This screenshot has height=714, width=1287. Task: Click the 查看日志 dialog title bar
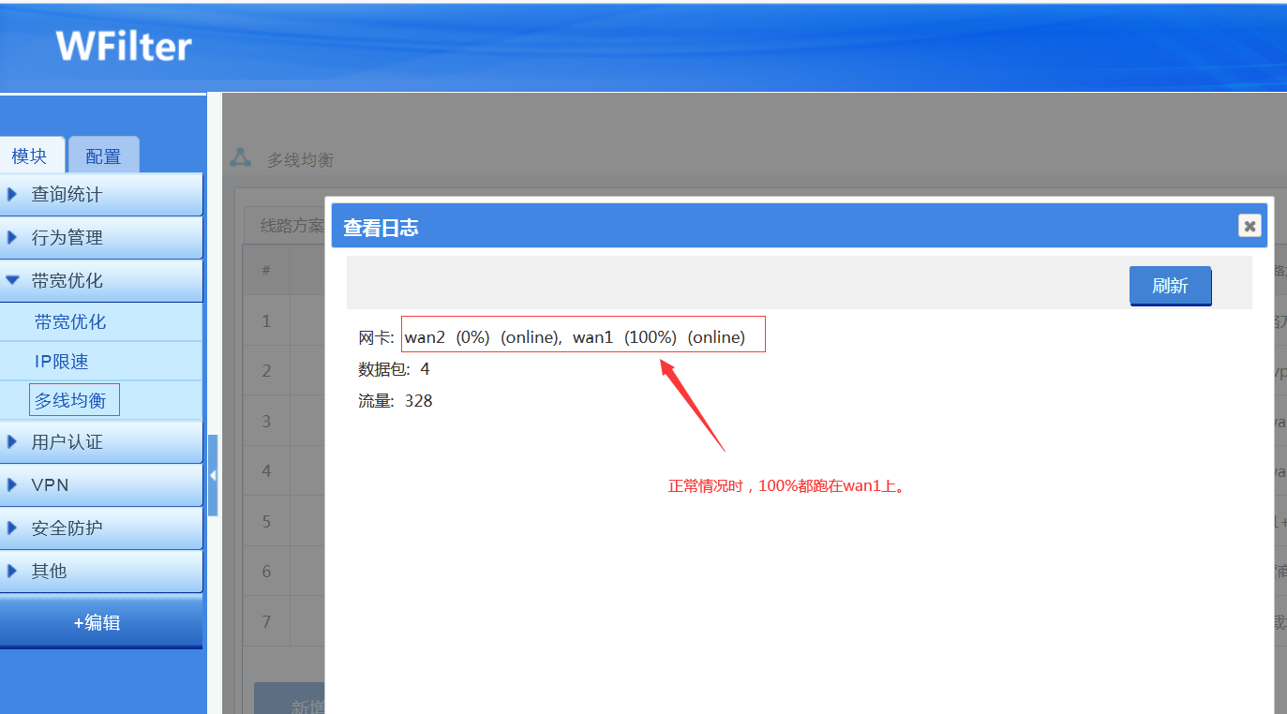coord(750,227)
